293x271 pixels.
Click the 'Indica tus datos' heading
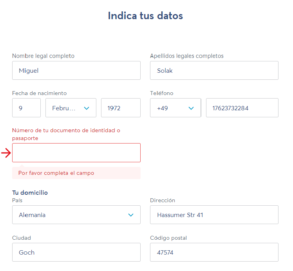tap(145, 16)
